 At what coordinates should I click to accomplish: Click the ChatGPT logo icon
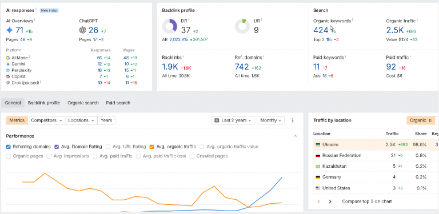click(82, 30)
